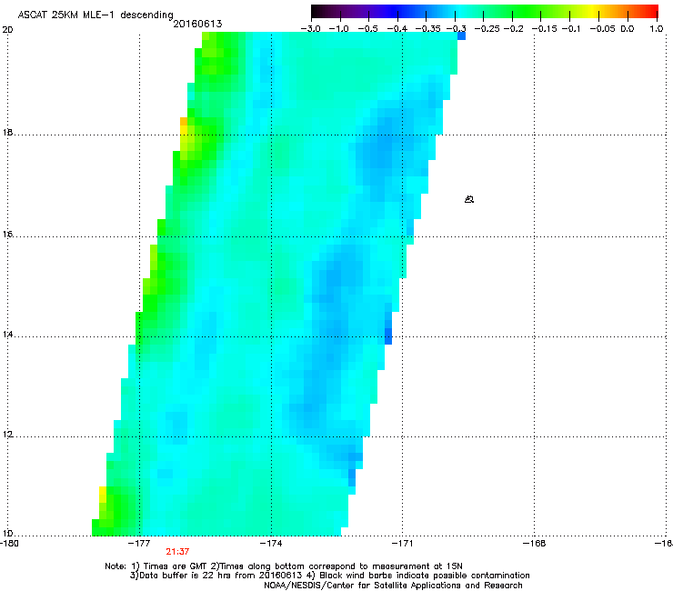
Task: Click the latitude axis label 20
Action: tap(7, 30)
